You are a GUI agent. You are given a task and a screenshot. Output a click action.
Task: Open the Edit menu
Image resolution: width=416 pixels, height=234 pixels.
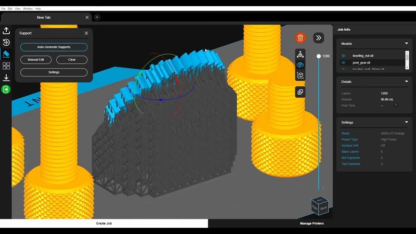pyautogui.click(x=10, y=9)
